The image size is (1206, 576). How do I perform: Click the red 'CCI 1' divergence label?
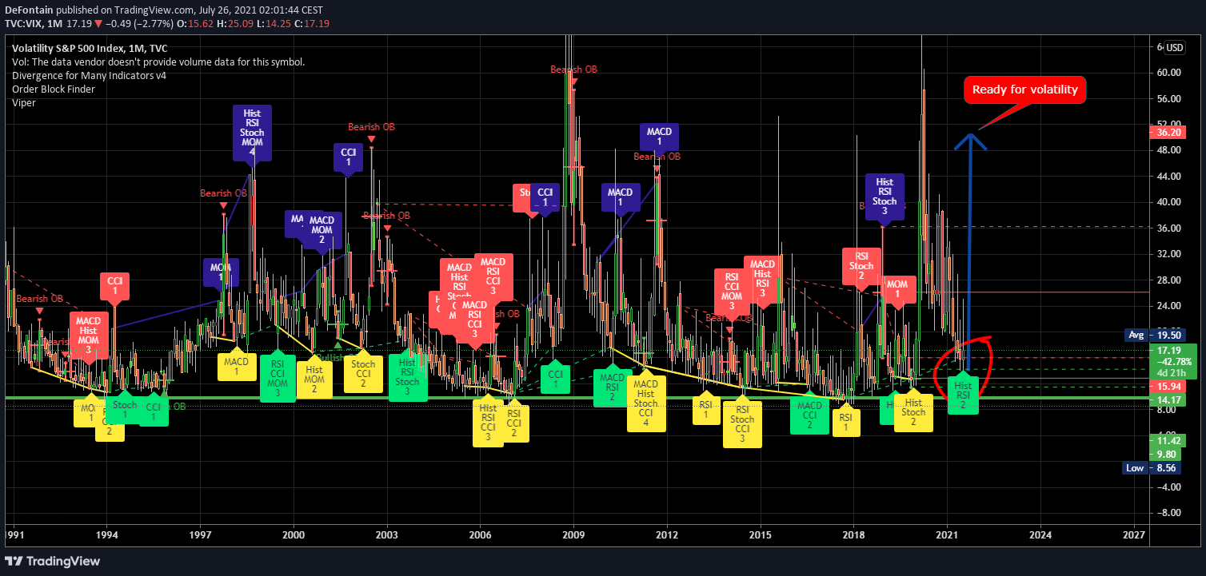tap(115, 286)
